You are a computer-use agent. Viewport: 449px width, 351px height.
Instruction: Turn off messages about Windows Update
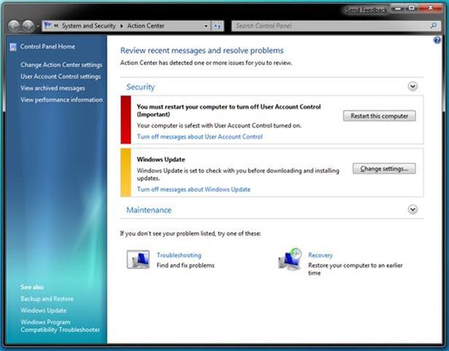click(x=194, y=189)
